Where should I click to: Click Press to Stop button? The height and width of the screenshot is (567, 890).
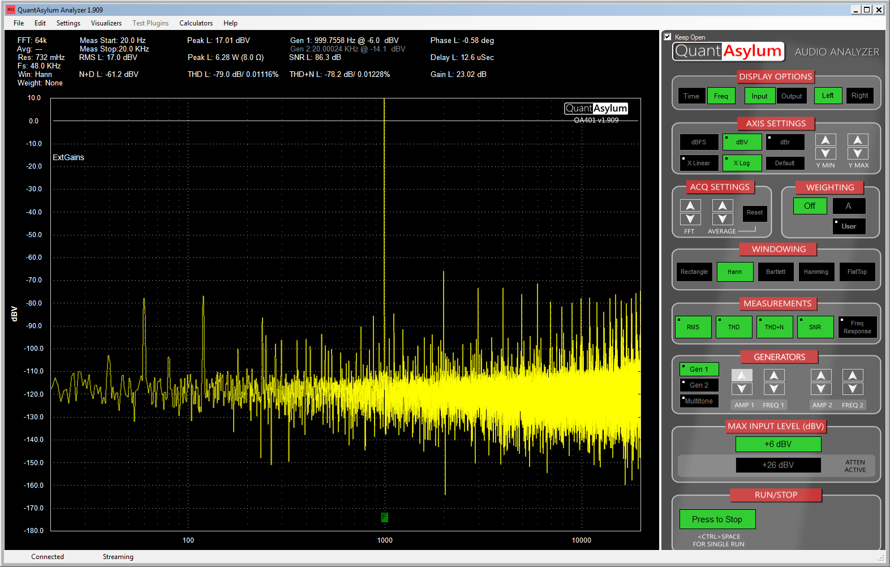(717, 519)
